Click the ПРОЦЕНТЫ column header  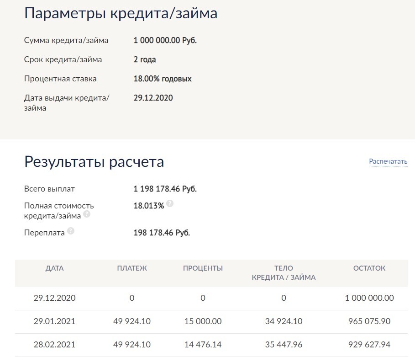pyautogui.click(x=203, y=268)
